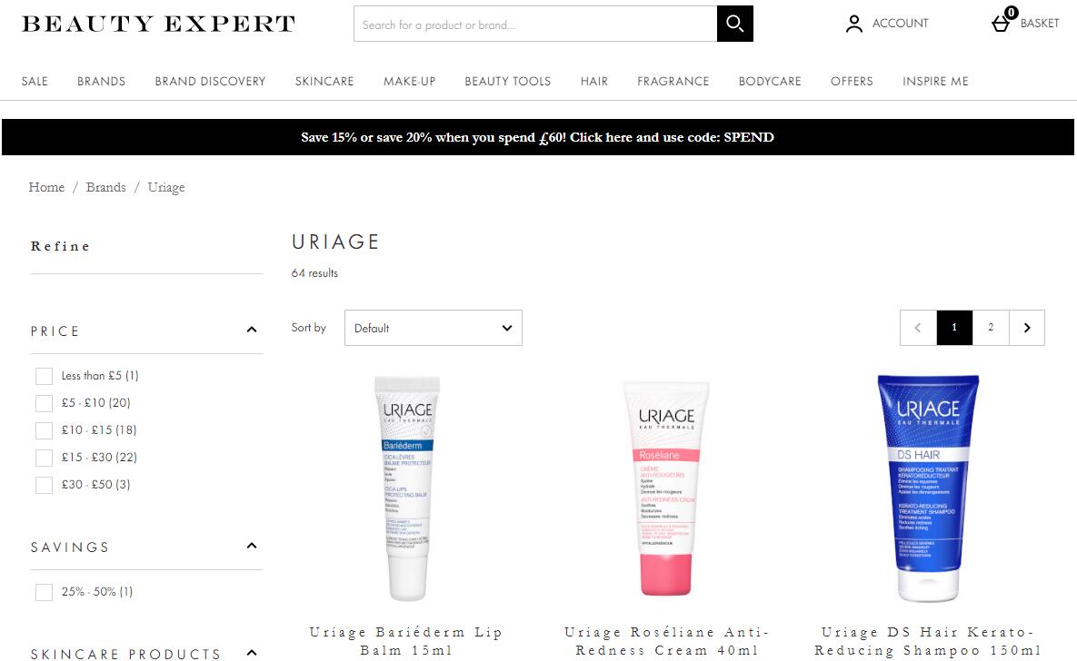The width and height of the screenshot is (1077, 661).
Task: Open the Uriage Roséliane cream product image
Action: coord(665,488)
